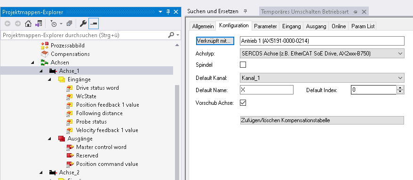Go to Home in Projektmappen-Explorer toolbar
Image resolution: width=413 pixels, height=180 pixels.
[x=28, y=23]
